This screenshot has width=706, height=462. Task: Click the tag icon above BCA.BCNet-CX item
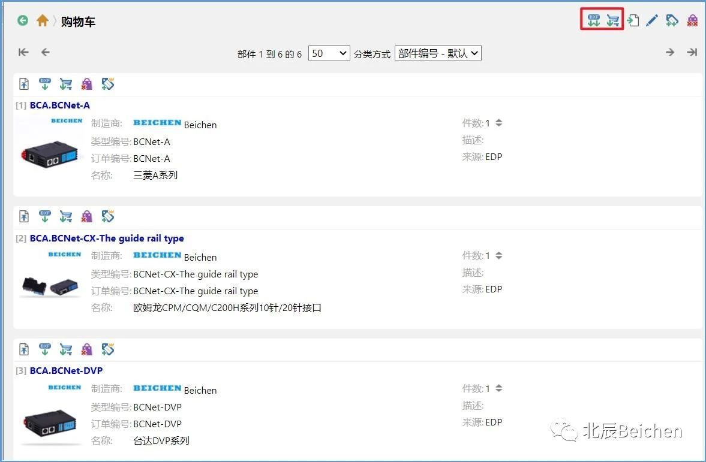pyautogui.click(x=108, y=217)
